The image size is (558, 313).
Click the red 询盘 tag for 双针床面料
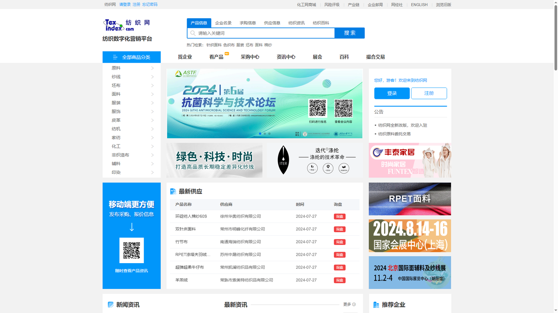pos(339,229)
